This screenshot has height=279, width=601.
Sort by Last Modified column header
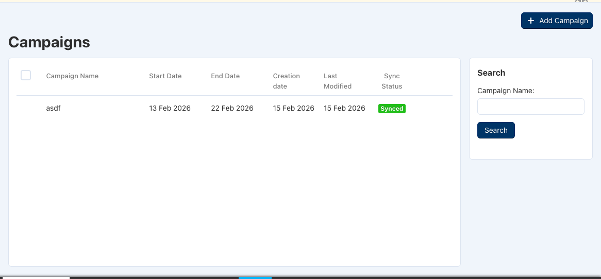coord(337,81)
